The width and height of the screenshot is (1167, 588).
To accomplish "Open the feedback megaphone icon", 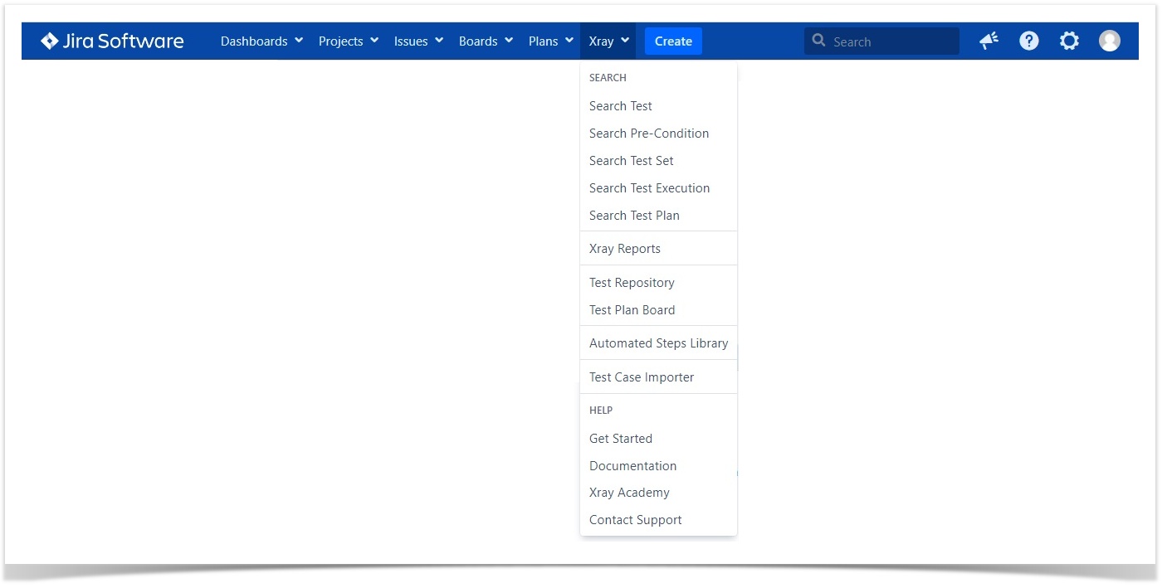I will tap(989, 41).
